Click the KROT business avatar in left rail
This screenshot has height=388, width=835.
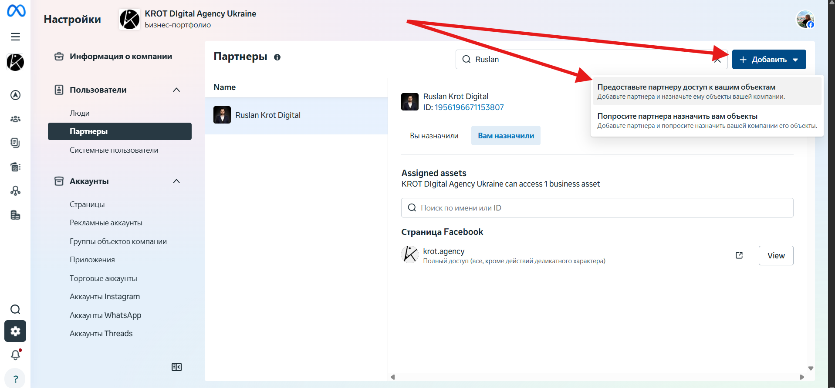(x=15, y=62)
